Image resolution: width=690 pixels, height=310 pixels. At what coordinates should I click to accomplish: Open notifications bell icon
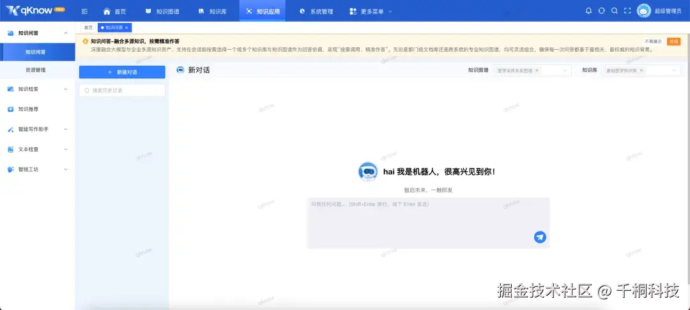click(588, 11)
